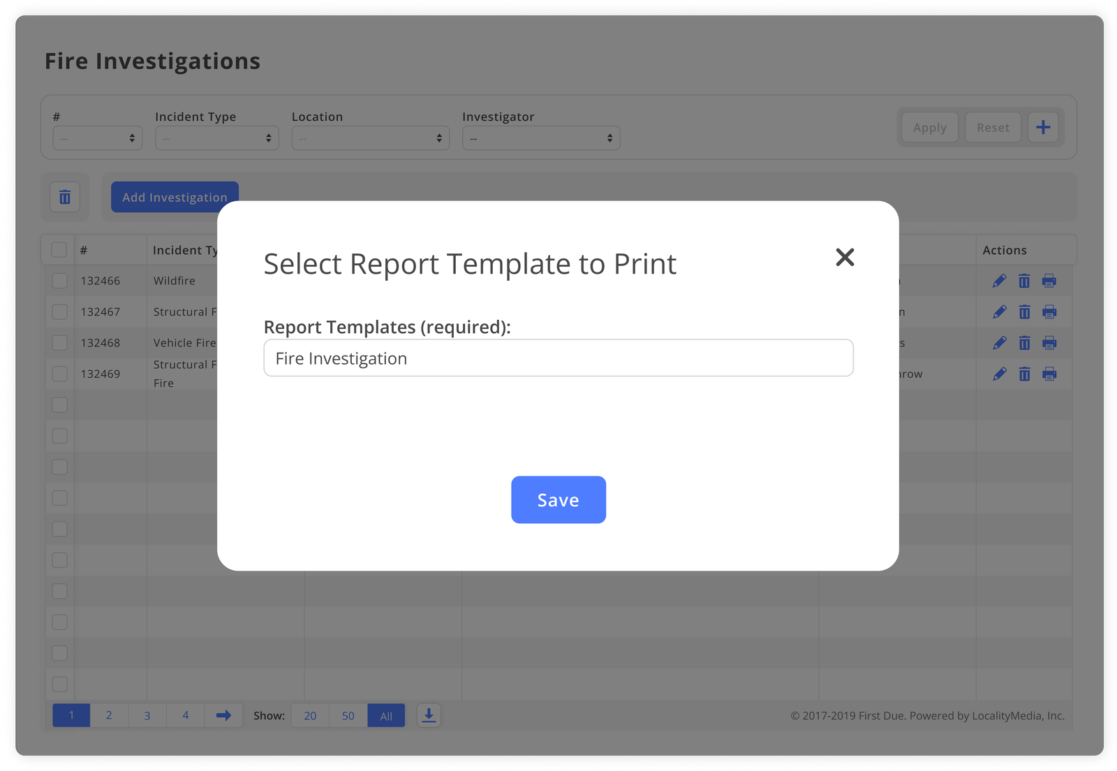The image size is (1117, 771).
Task: Expand the Location filter dropdown
Action: pyautogui.click(x=371, y=138)
